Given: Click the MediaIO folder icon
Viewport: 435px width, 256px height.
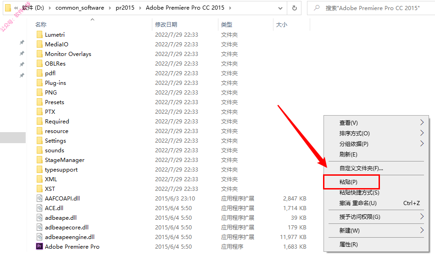Looking at the screenshot, I should point(39,45).
